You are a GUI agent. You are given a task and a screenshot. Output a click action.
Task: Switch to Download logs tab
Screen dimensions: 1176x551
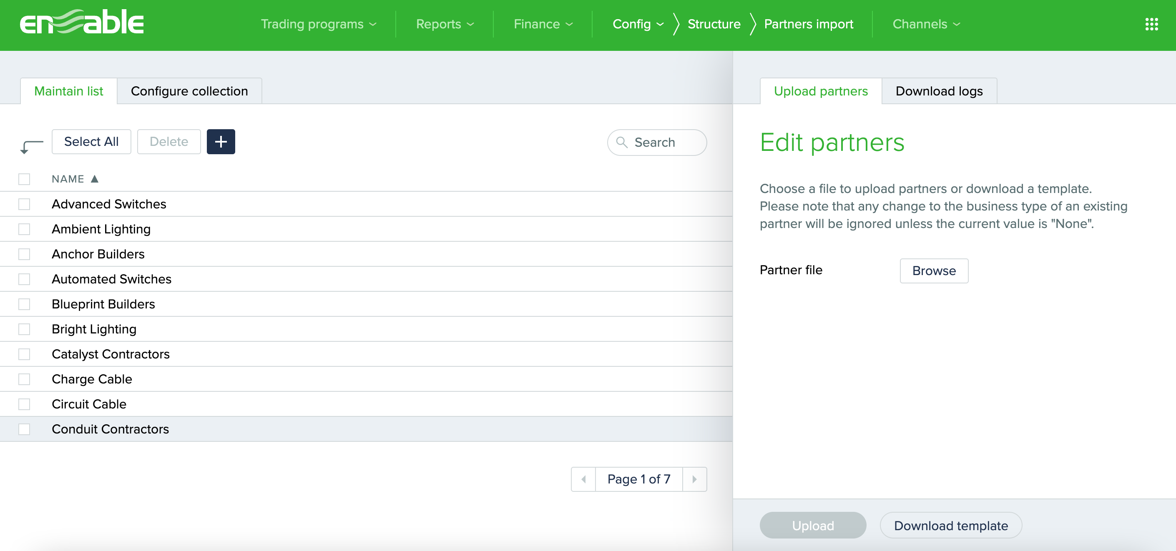pyautogui.click(x=939, y=91)
